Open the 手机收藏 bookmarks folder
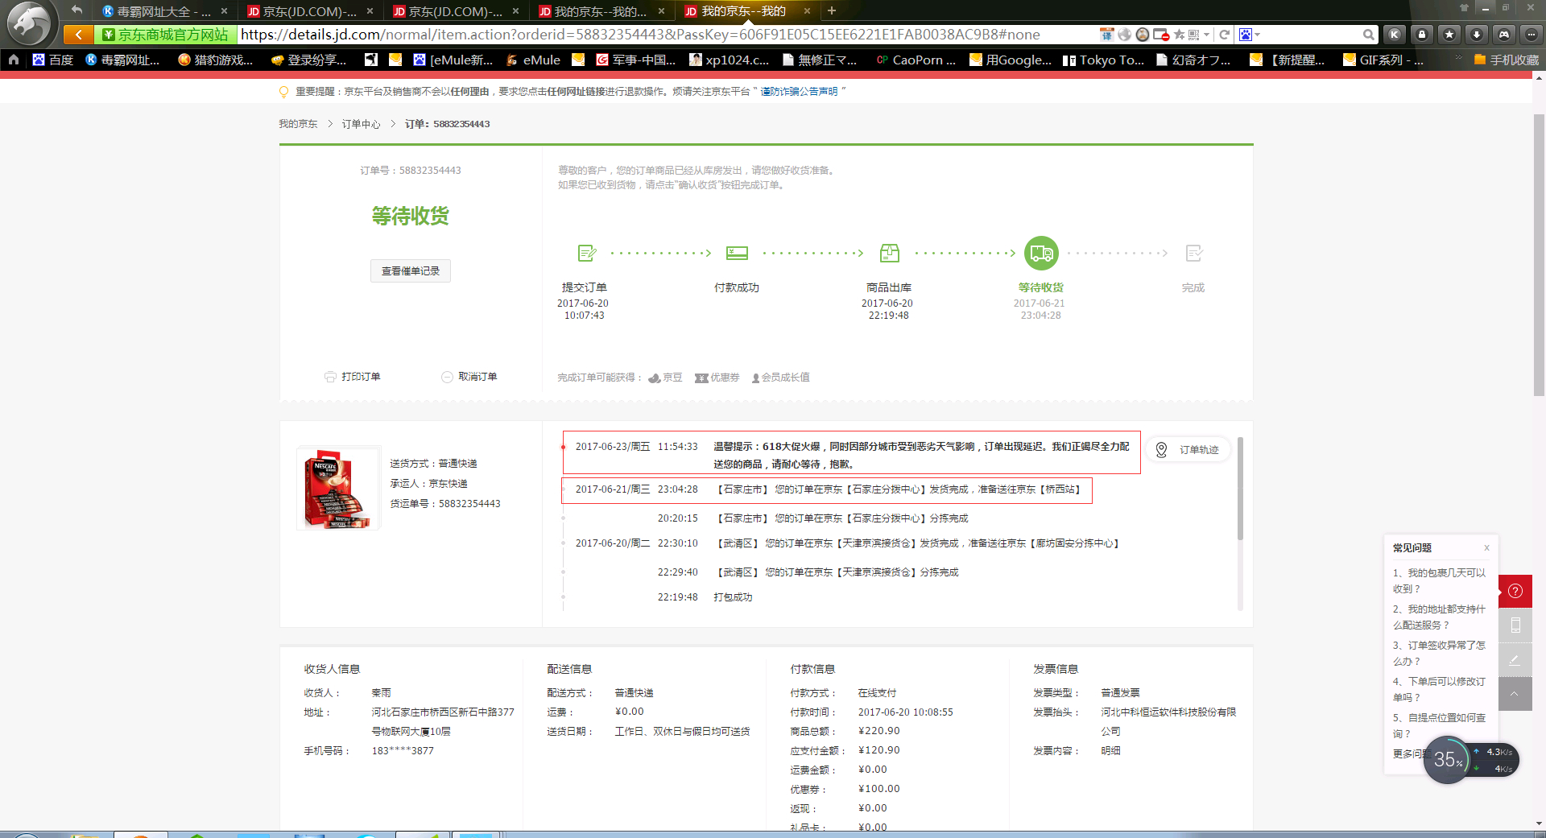This screenshot has width=1546, height=838. point(1506,60)
